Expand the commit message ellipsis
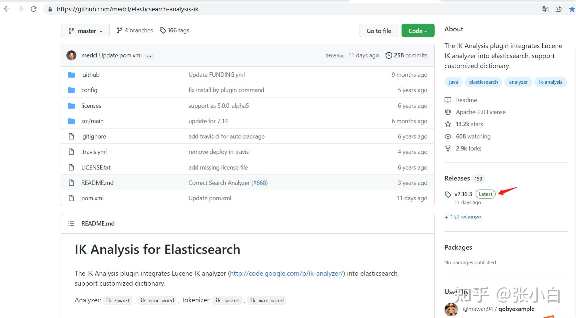The width and height of the screenshot is (576, 318). pos(149,55)
